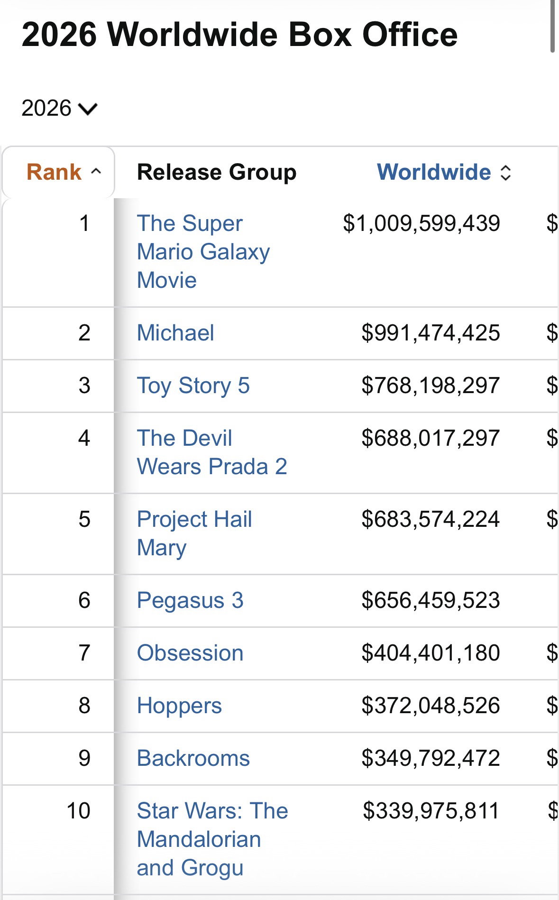Sort by Rank column arrow

[x=96, y=172]
